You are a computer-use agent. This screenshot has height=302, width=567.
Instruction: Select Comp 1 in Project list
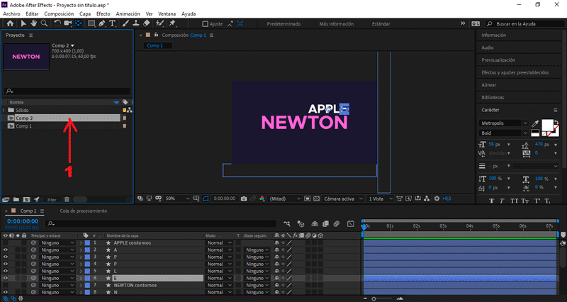24,125
